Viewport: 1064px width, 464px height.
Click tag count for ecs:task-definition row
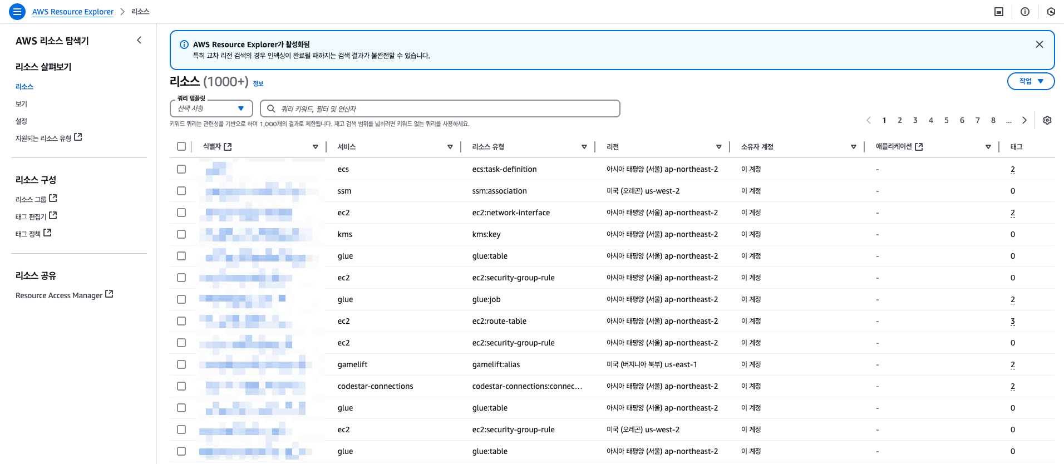point(1013,169)
